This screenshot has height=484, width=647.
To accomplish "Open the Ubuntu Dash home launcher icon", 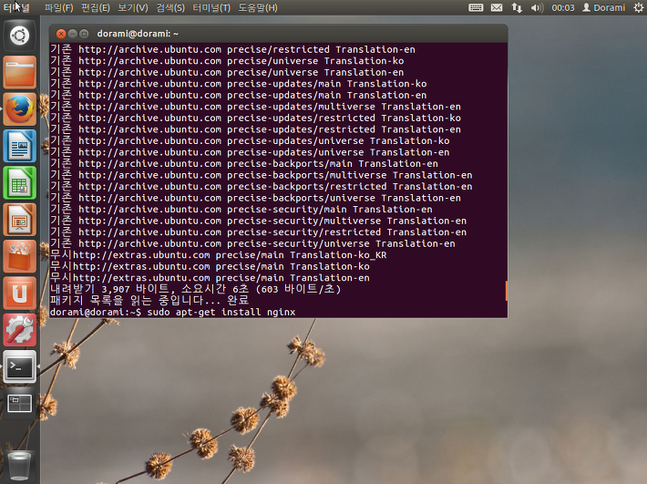I will 19,36.
